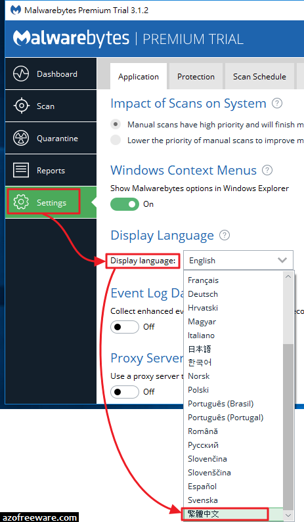
Task: Choose Русский from language list
Action: (233, 445)
